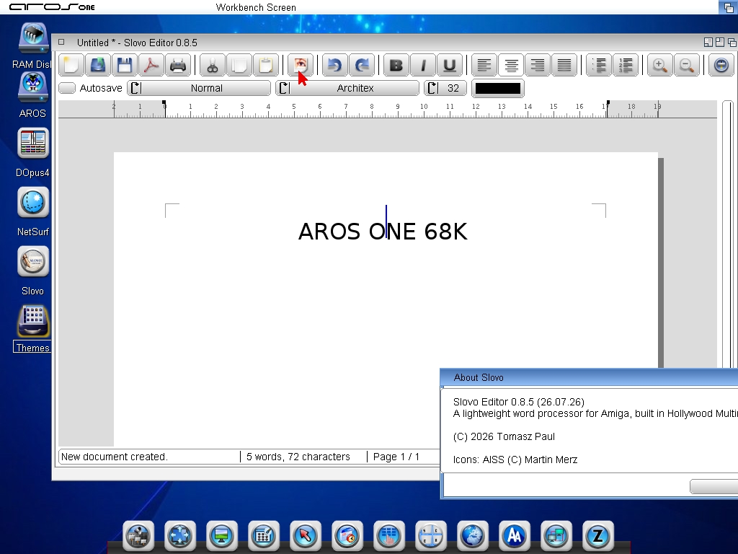Create a new document from toolbar
This screenshot has width=738, height=554.
click(71, 65)
